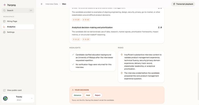The height and width of the screenshot is (105, 199).
Task: Go back using the arrow icon
Action: click(x=42, y=4)
